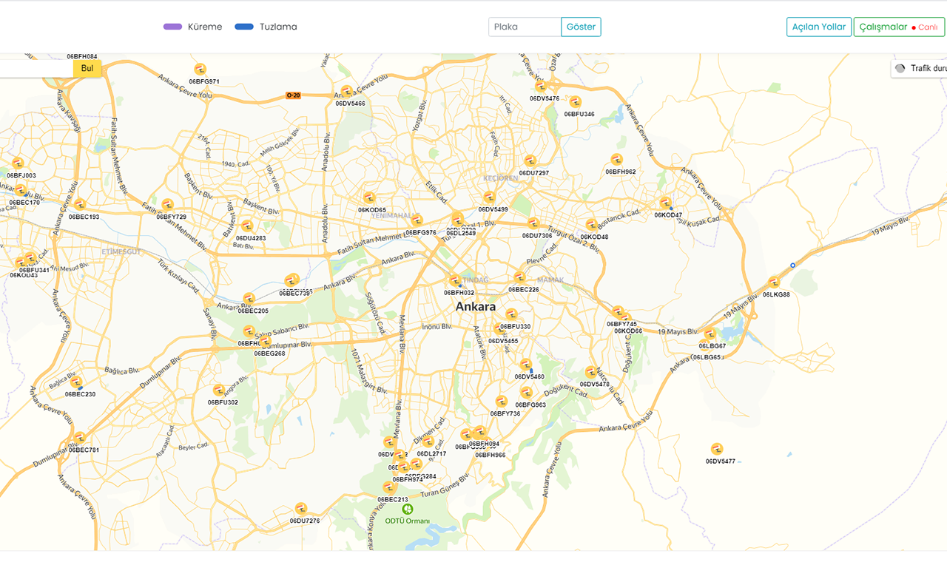
Task: Select vehicle marker 06BFY745
Action: pos(618,312)
